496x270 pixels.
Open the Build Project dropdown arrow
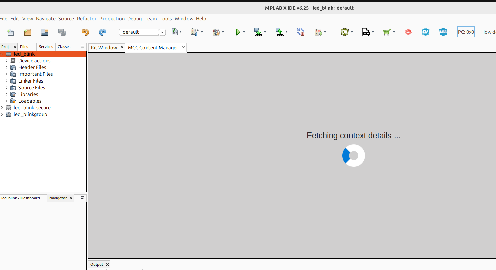(202, 32)
